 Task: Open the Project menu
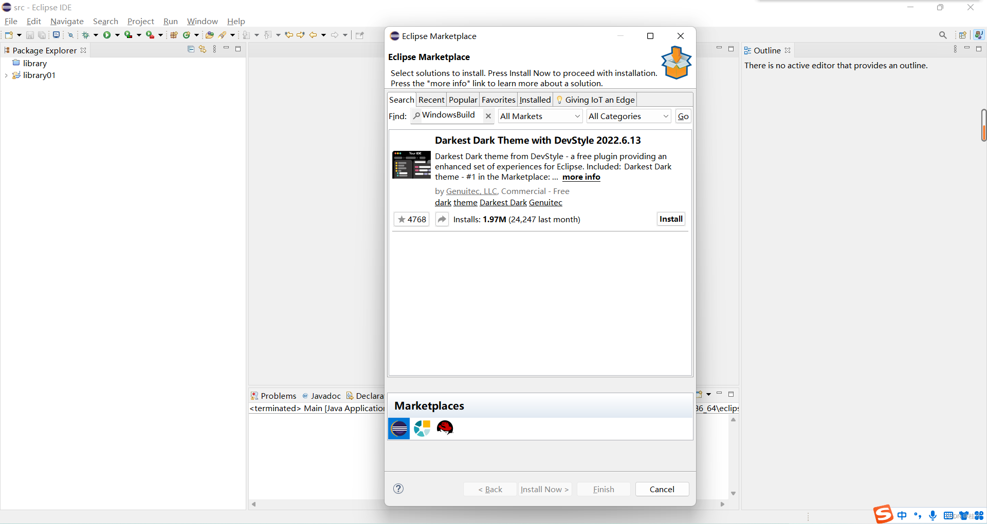[x=140, y=21]
